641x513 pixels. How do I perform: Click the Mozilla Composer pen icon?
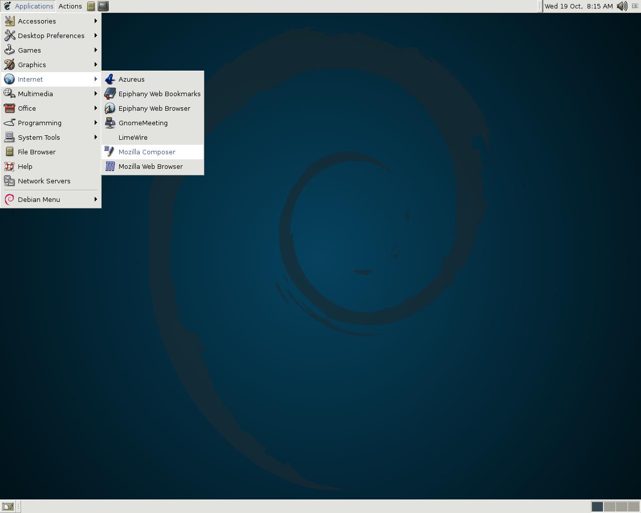click(x=110, y=152)
